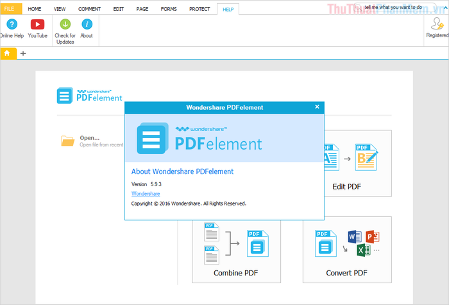449x305 pixels.
Task: Switch to the COMMENT ribbon tab
Action: pyautogui.click(x=89, y=9)
